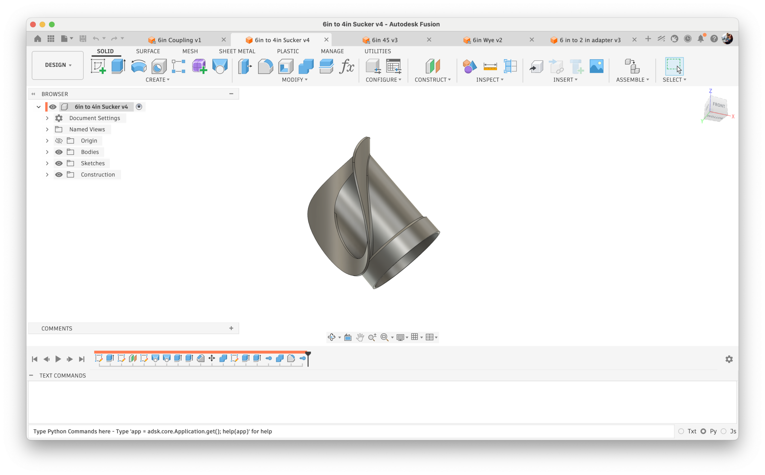
Task: Open the Fillet tool
Action: 265,66
